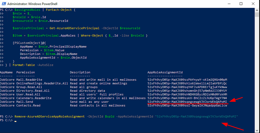The height and width of the screenshot is (133, 260).
Task: Click the Permission column header
Action: 26,72
